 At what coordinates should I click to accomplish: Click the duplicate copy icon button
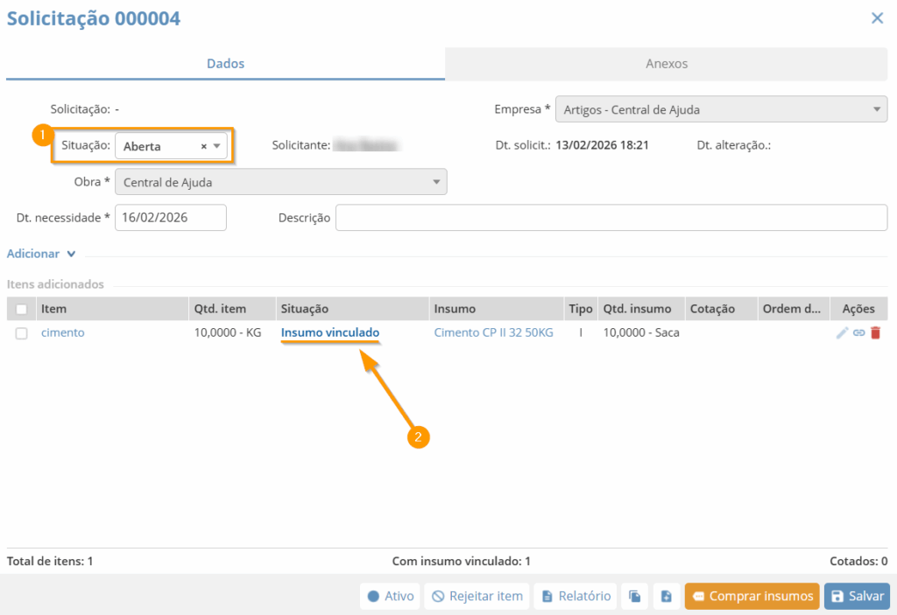coord(635,597)
